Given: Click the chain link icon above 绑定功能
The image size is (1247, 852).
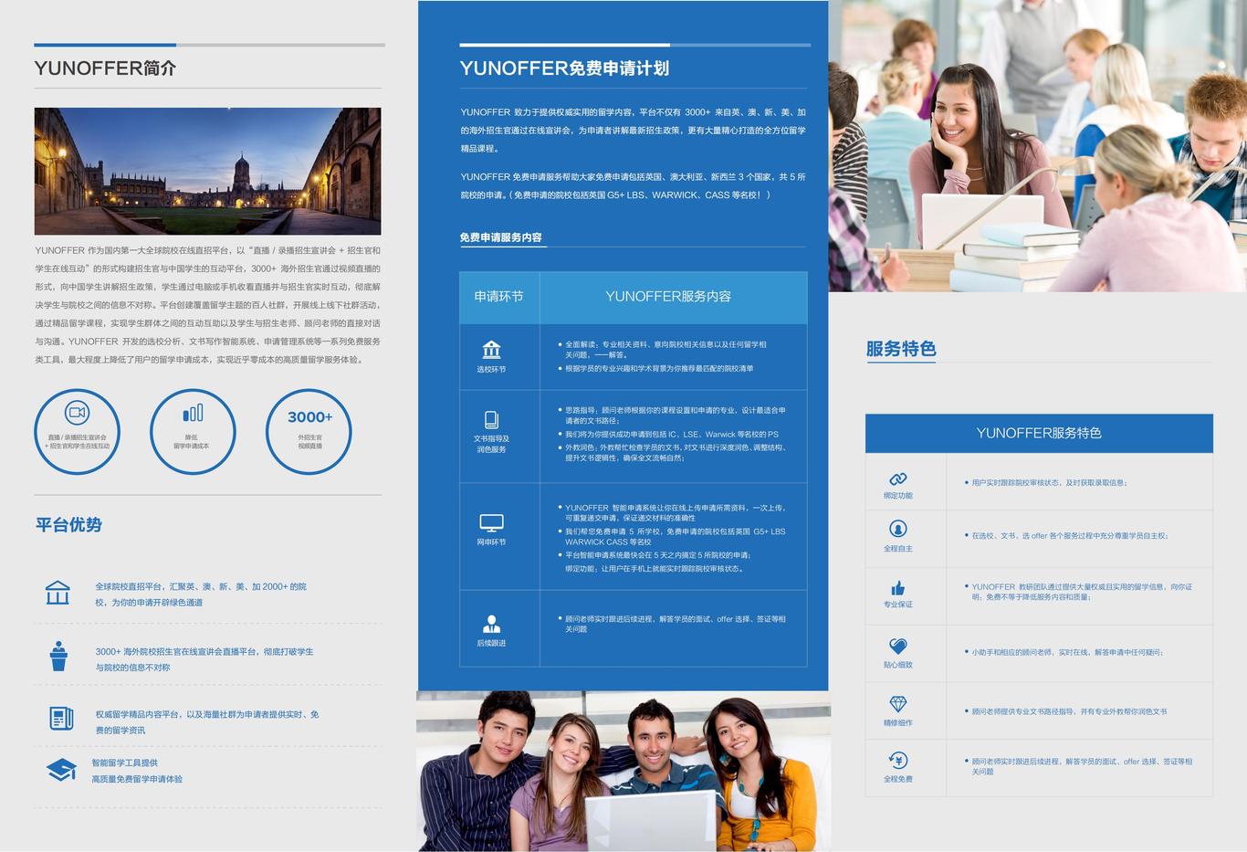Looking at the screenshot, I should coord(898,479).
